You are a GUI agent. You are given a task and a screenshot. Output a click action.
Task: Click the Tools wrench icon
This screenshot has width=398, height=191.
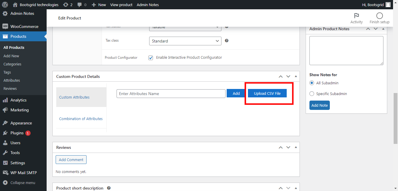(x=5, y=153)
